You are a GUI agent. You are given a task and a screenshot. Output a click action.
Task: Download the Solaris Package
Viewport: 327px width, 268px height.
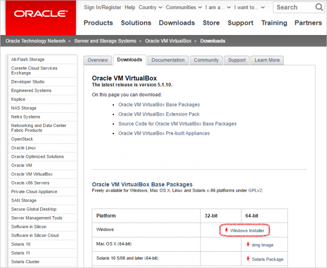(x=267, y=259)
